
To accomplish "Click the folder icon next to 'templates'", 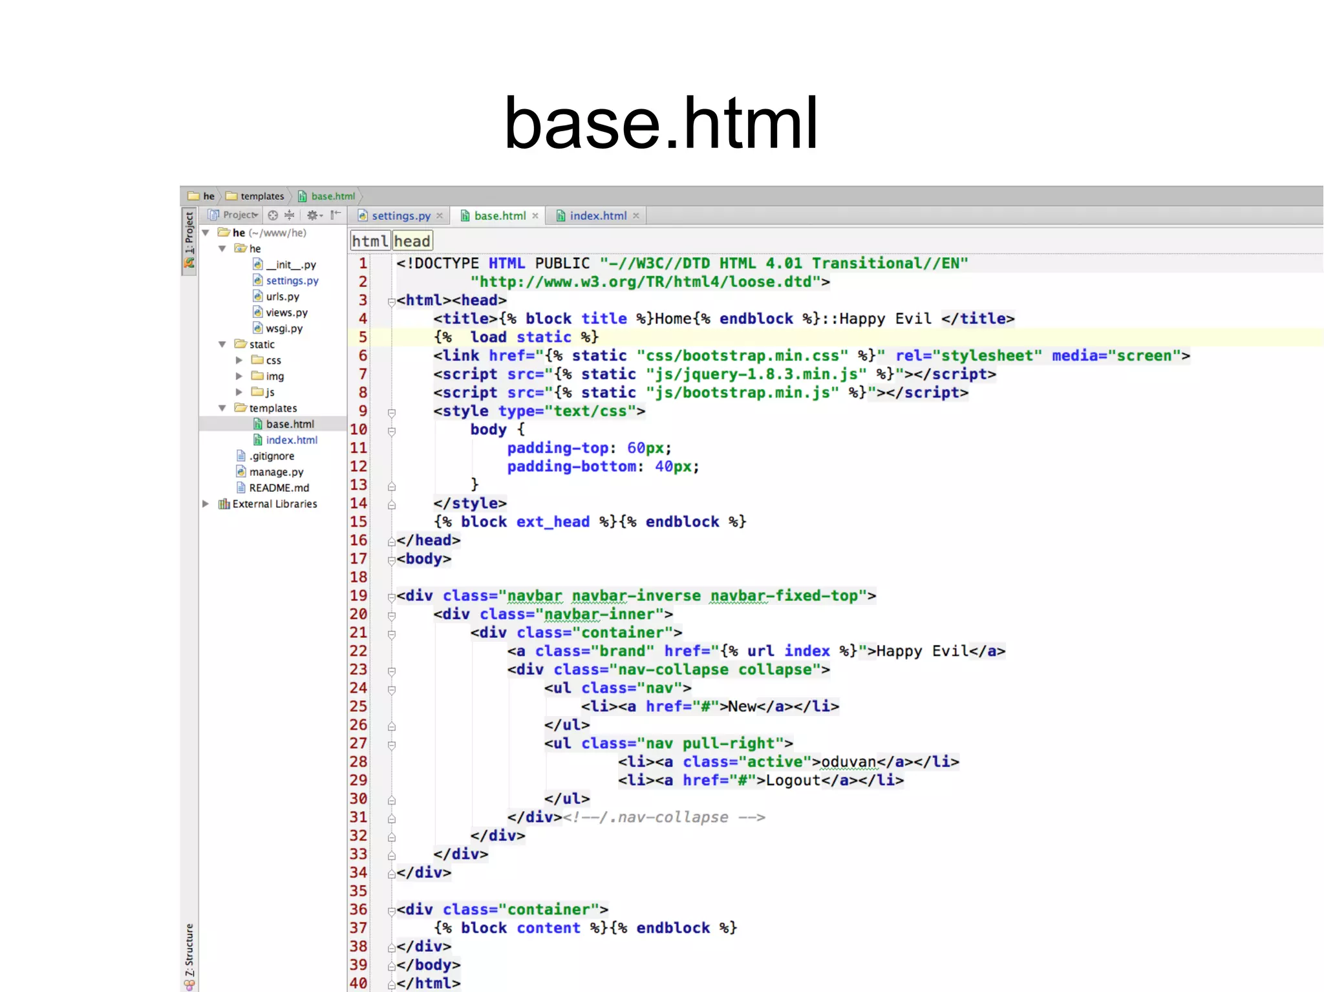I will pos(240,408).
